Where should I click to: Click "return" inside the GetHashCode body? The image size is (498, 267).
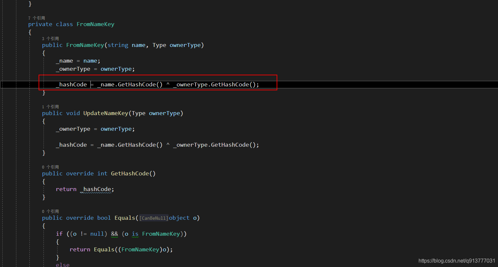(66, 189)
